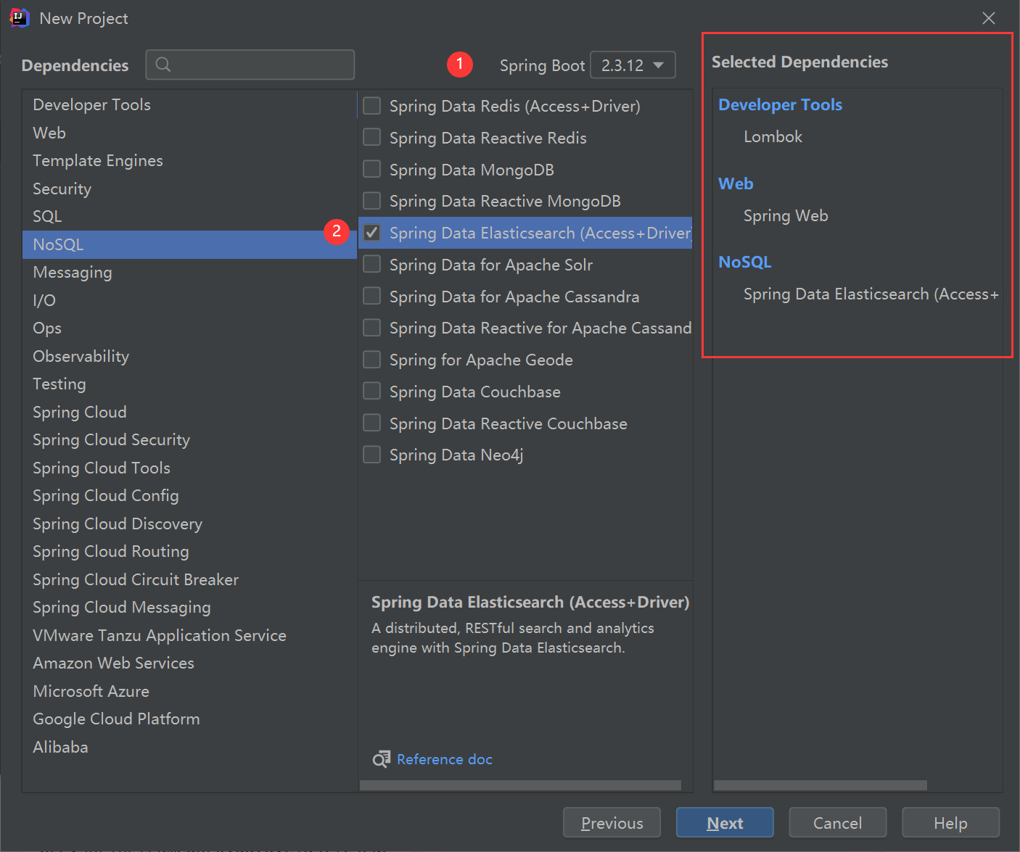The height and width of the screenshot is (852, 1020).
Task: Check Spring Data for Apache Solr
Action: 371,264
